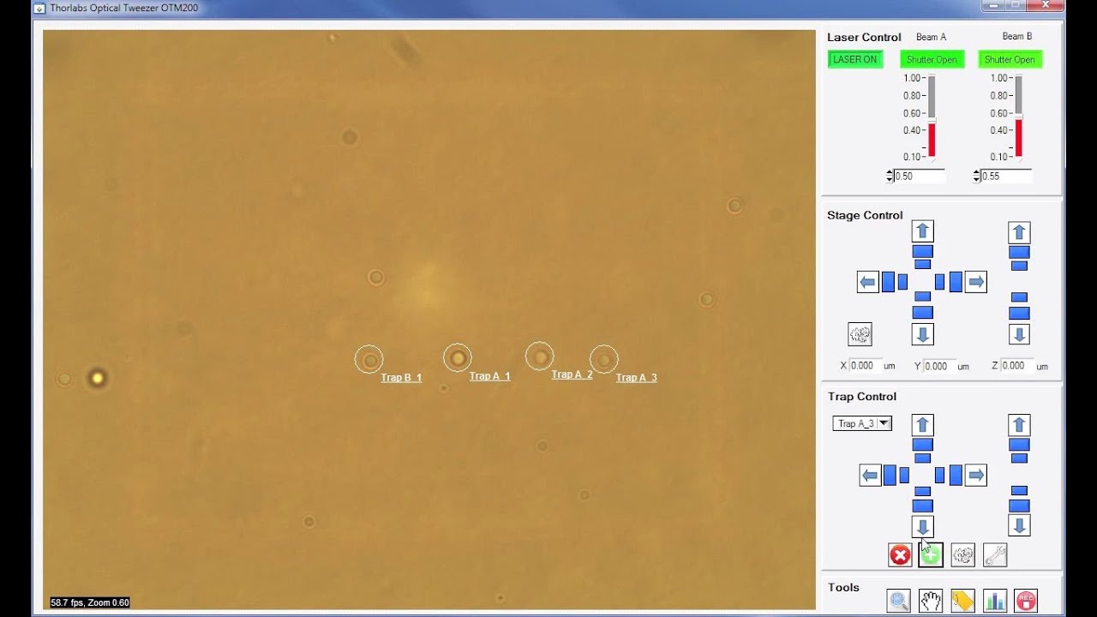Click Trap Control wrench icon
The width and height of the screenshot is (1097, 617).
(995, 555)
